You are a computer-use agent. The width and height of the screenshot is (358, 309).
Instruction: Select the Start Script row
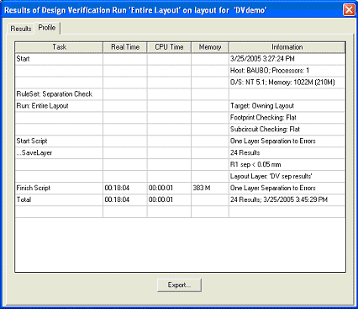(x=180, y=141)
